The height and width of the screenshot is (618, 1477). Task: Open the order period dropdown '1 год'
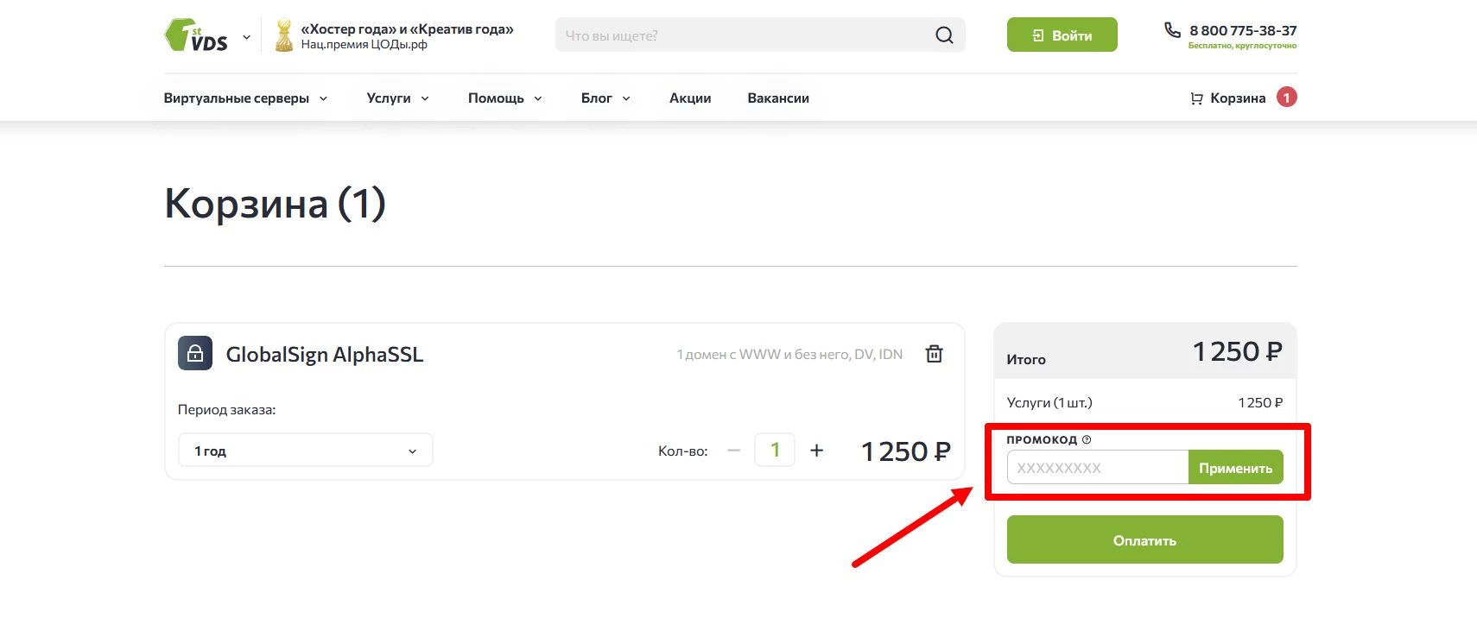click(x=305, y=451)
